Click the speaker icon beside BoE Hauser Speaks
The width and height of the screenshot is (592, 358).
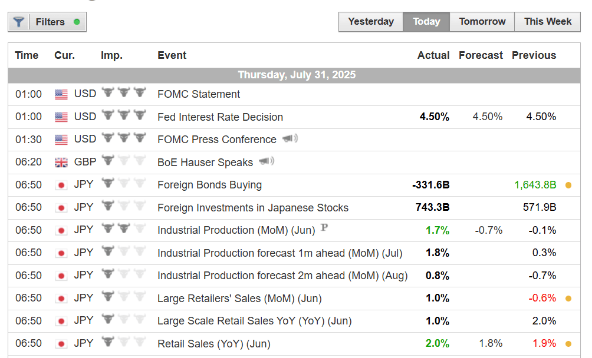pos(266,161)
